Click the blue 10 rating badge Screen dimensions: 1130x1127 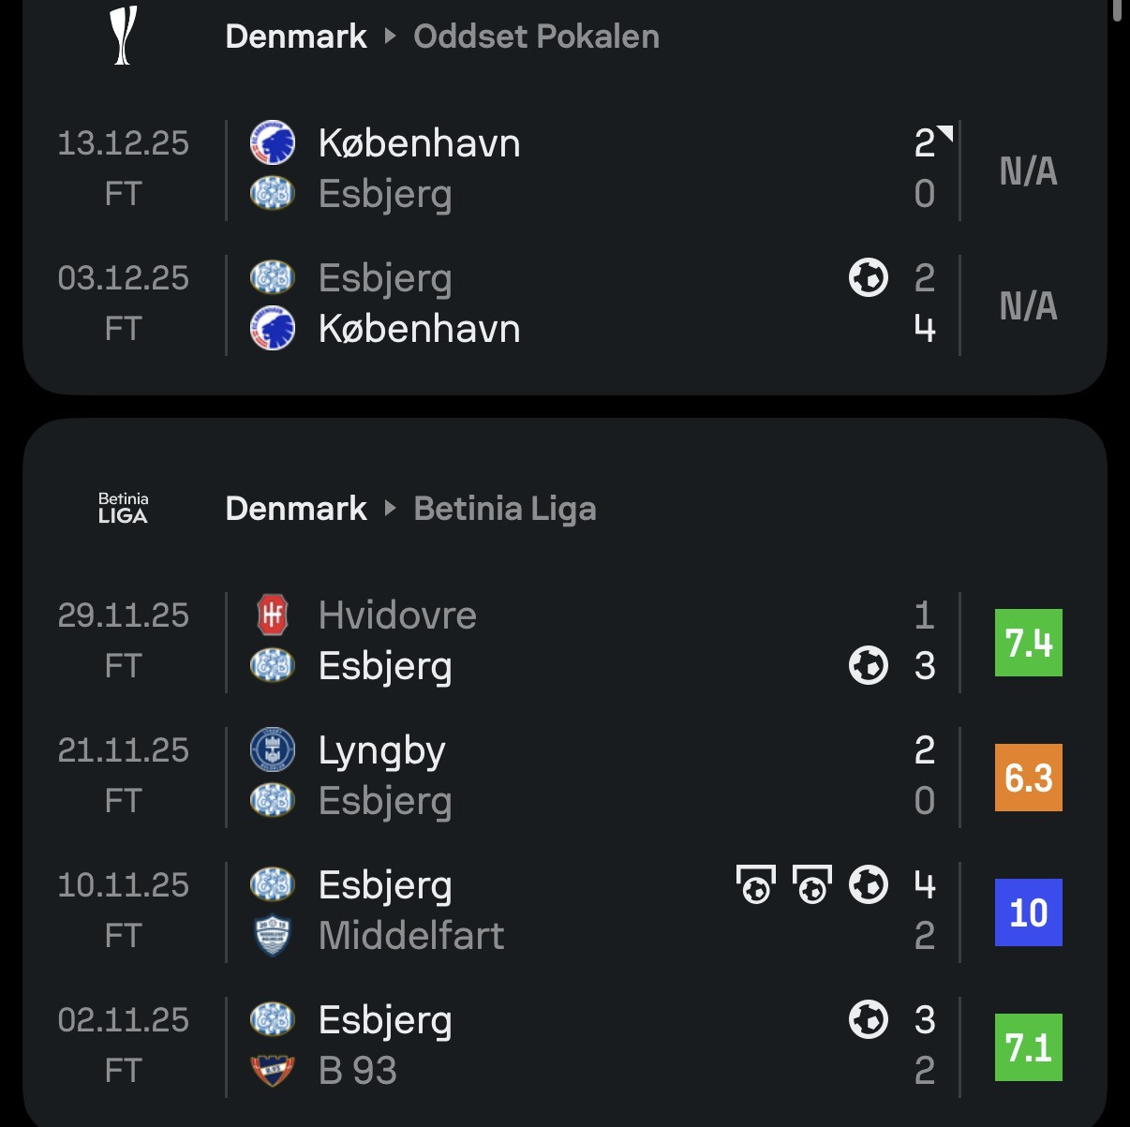pos(1028,912)
